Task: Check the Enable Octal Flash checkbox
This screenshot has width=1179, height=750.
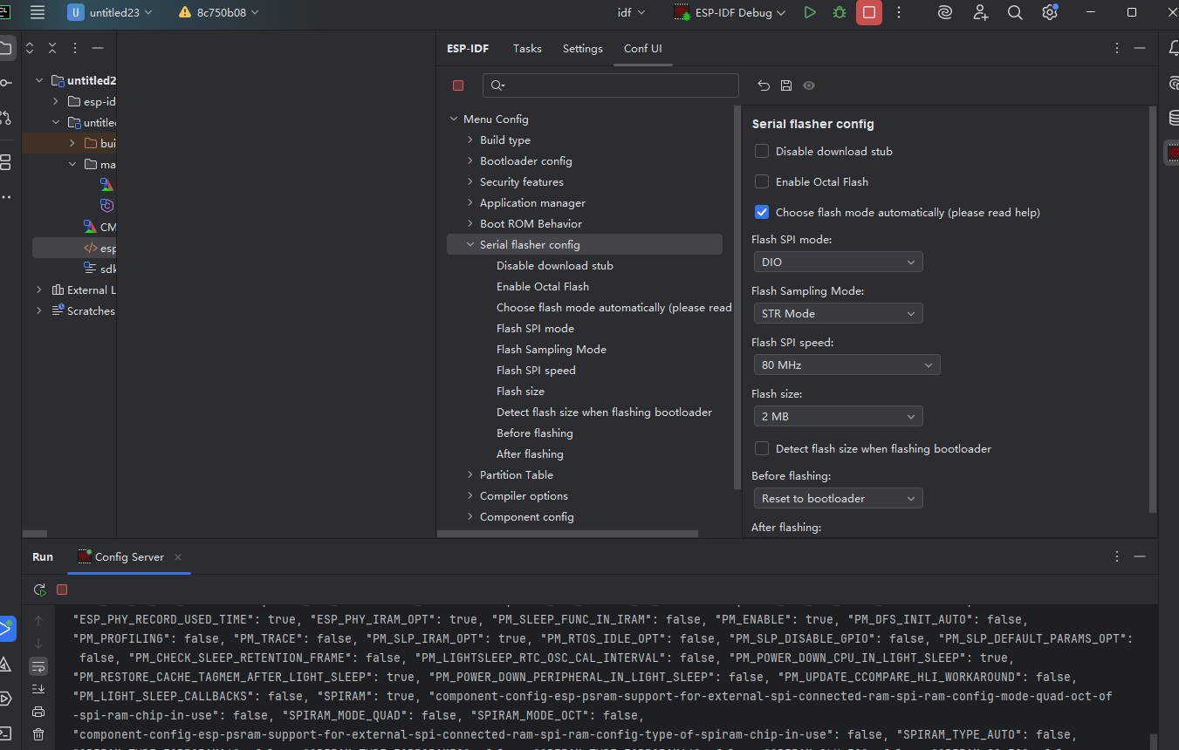Action: pos(762,182)
